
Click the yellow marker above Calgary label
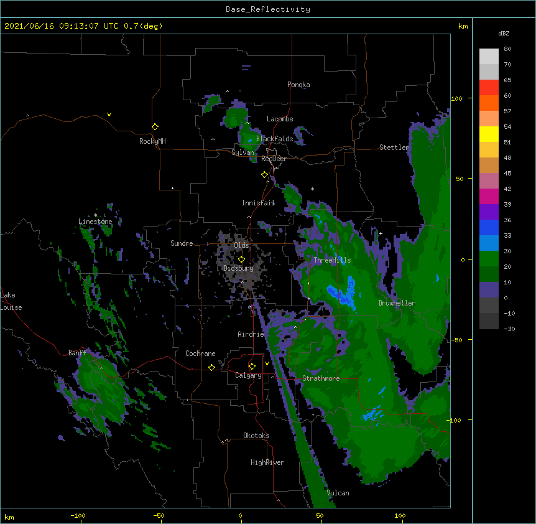coord(252,367)
